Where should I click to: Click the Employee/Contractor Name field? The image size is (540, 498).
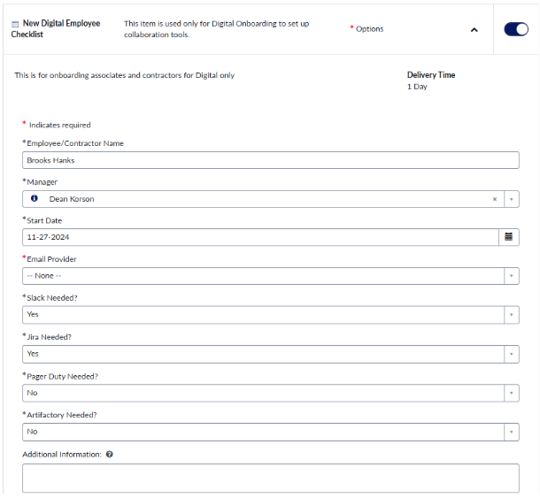point(270,160)
